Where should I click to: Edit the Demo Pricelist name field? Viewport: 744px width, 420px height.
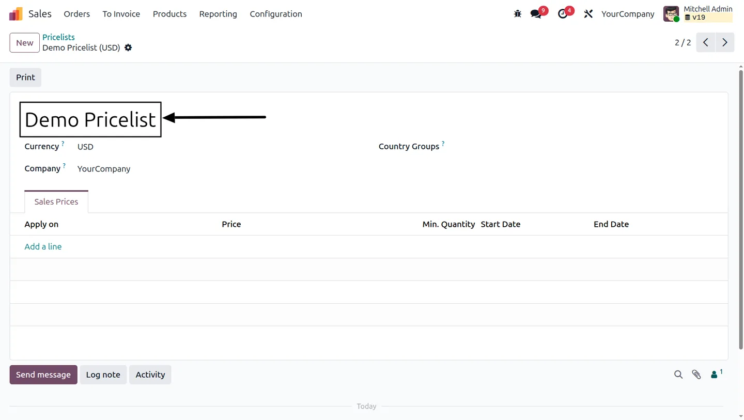90,119
